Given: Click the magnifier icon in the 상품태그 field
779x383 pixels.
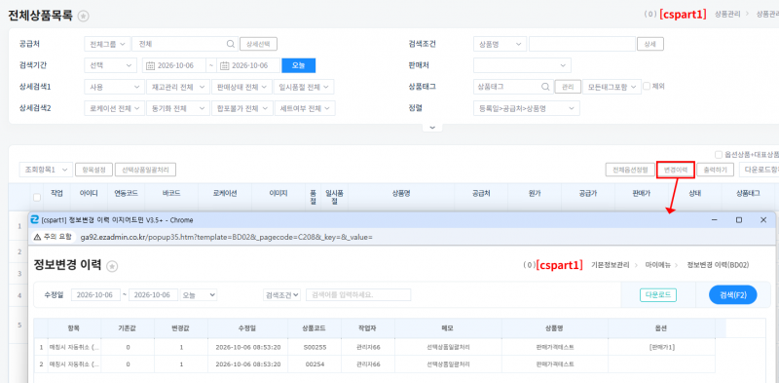Looking at the screenshot, I should [545, 87].
